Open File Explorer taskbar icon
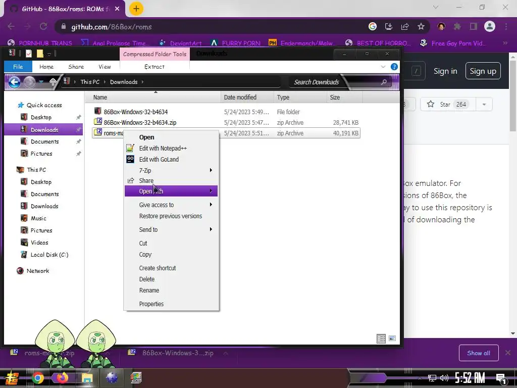The width and height of the screenshot is (517, 388). (87, 378)
